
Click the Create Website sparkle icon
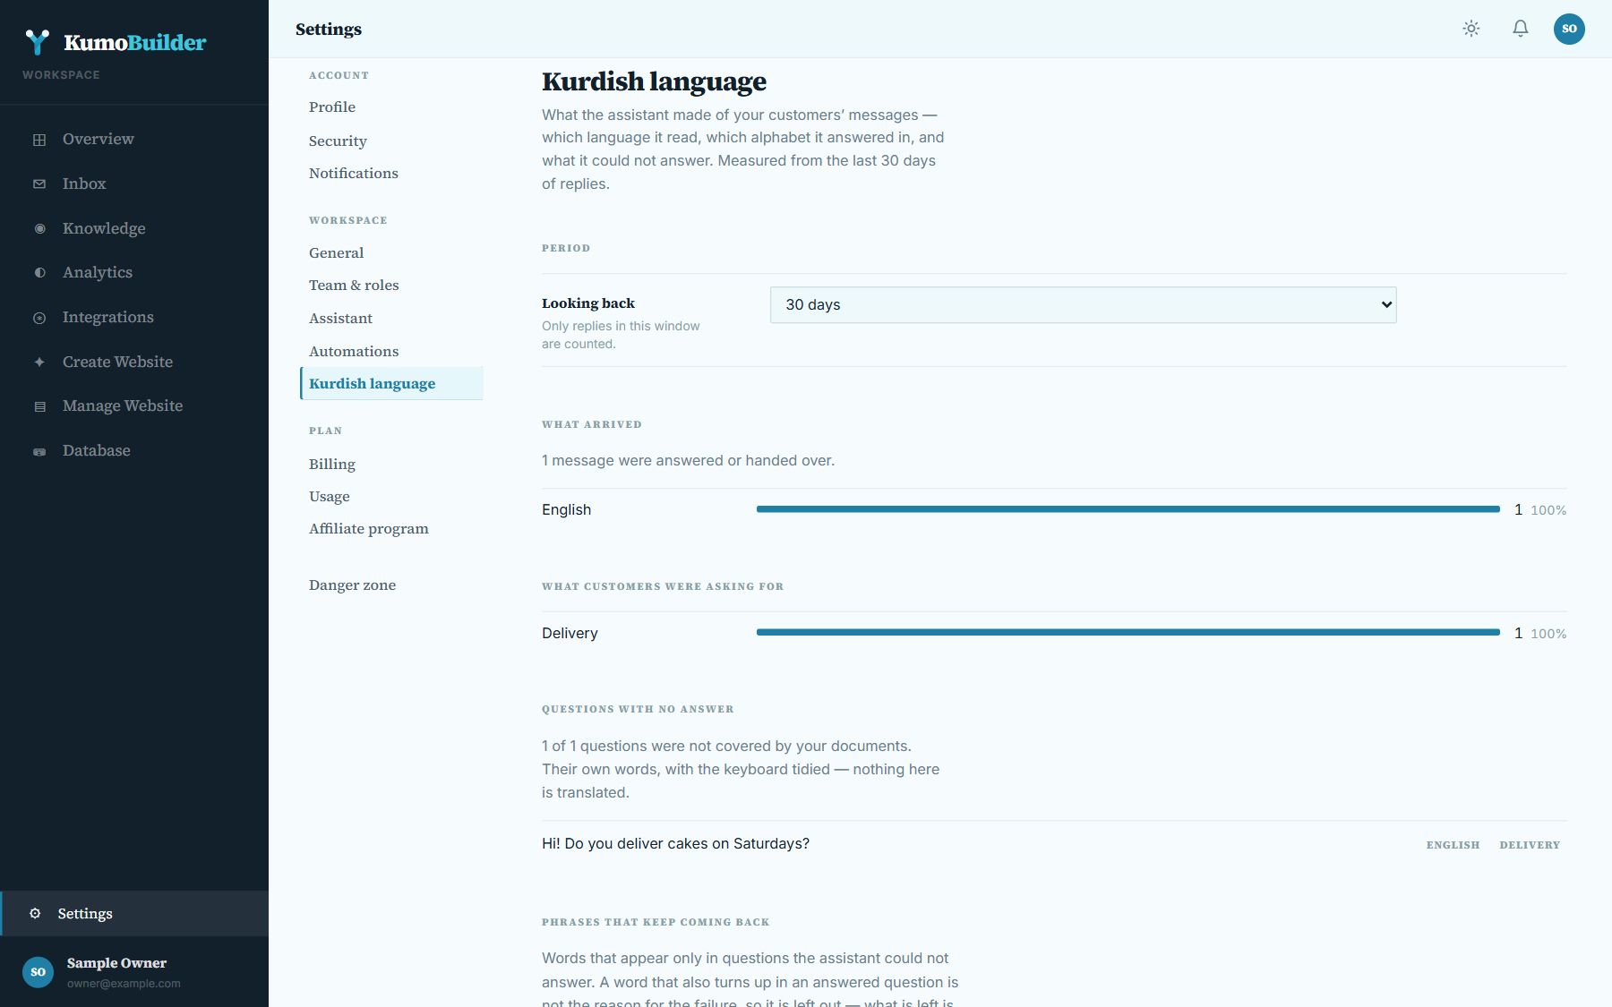pyautogui.click(x=39, y=362)
